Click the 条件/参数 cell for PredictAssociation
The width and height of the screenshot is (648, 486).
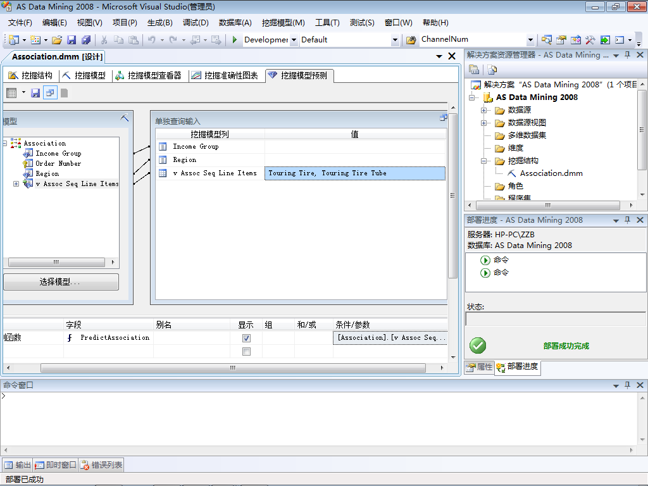pyautogui.click(x=390, y=338)
